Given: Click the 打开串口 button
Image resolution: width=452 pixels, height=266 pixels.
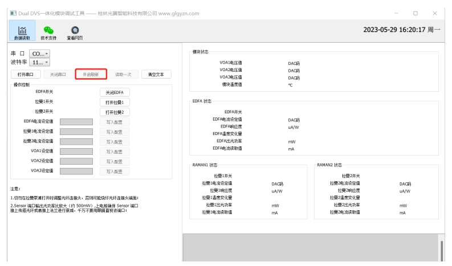Looking at the screenshot, I should (x=26, y=74).
